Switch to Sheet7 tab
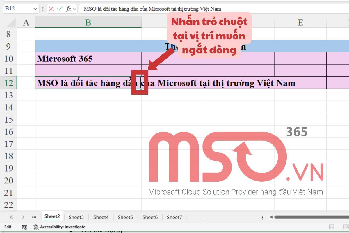 coord(174,217)
